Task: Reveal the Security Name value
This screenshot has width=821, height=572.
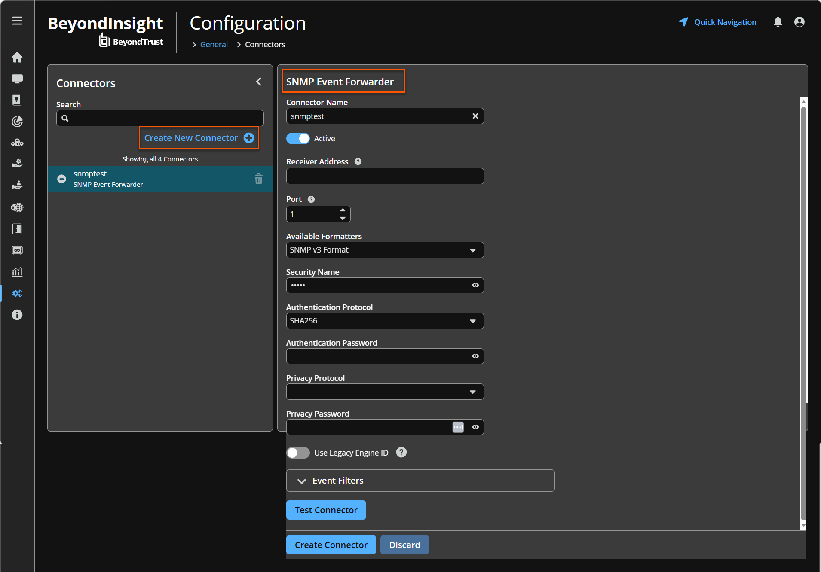Action: [x=475, y=285]
